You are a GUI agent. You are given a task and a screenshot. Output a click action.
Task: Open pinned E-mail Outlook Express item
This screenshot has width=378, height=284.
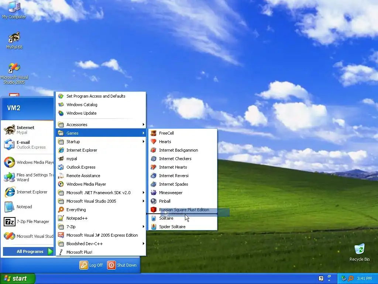pos(28,145)
